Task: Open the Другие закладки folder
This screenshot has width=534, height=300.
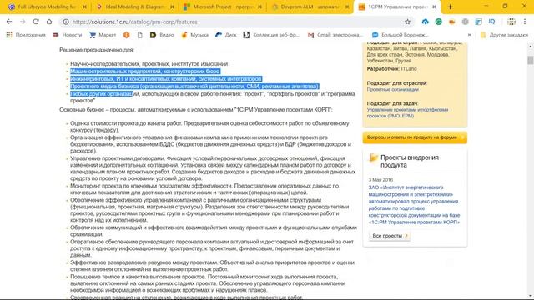Action: point(504,35)
